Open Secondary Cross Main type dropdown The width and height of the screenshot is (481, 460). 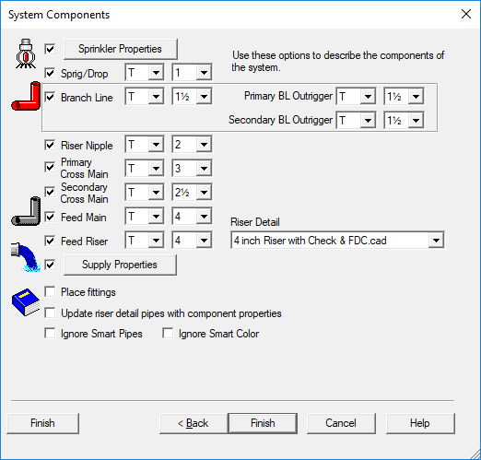156,193
